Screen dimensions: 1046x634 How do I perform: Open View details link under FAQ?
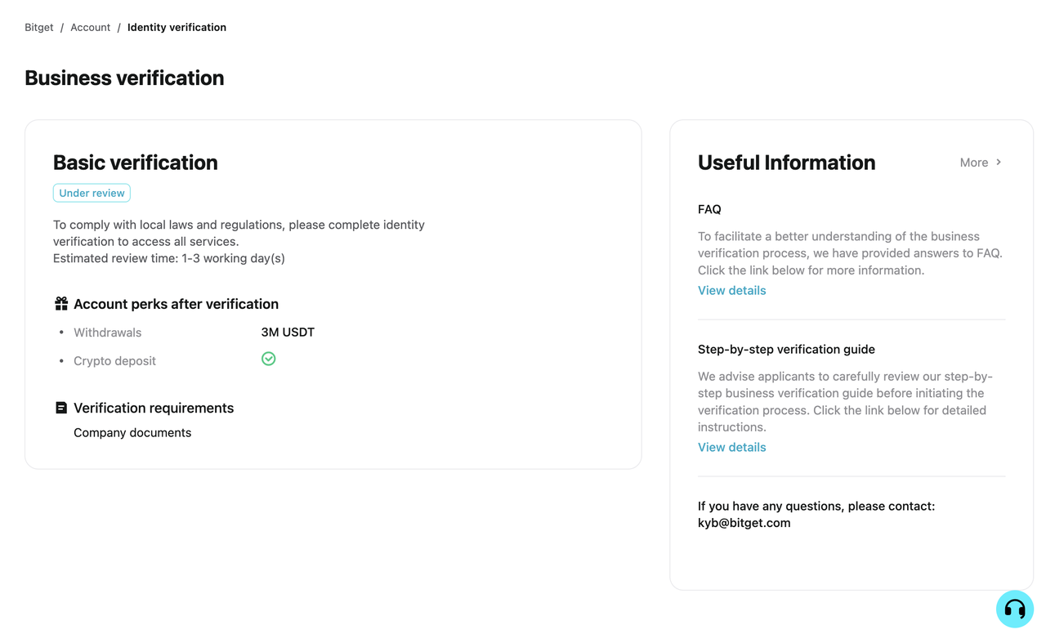click(731, 290)
